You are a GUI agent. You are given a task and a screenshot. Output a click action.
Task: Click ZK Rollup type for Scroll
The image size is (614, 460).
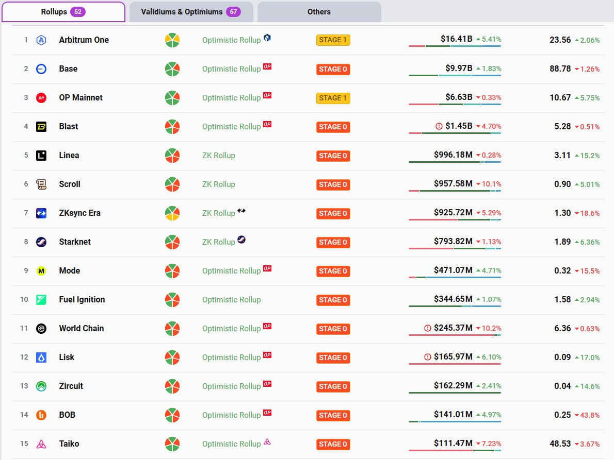pos(218,184)
